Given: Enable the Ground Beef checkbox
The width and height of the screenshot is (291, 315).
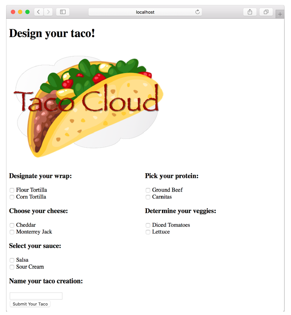Looking at the screenshot, I should 148,190.
